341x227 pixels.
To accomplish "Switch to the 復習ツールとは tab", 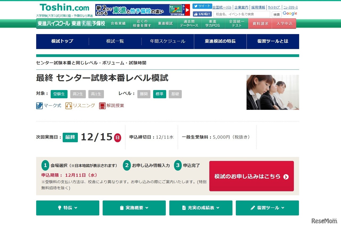I will coord(273,41).
